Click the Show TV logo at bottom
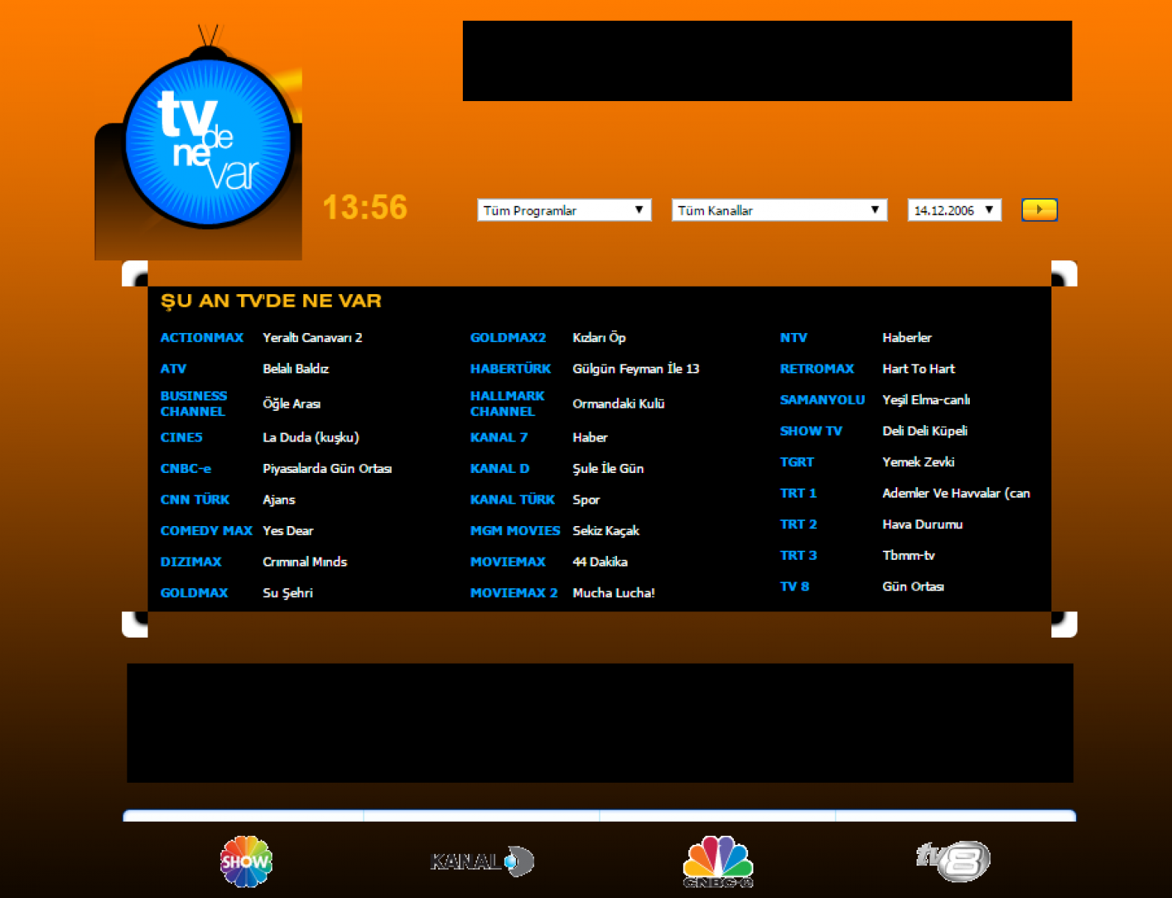Image resolution: width=1172 pixels, height=898 pixels. (x=246, y=861)
